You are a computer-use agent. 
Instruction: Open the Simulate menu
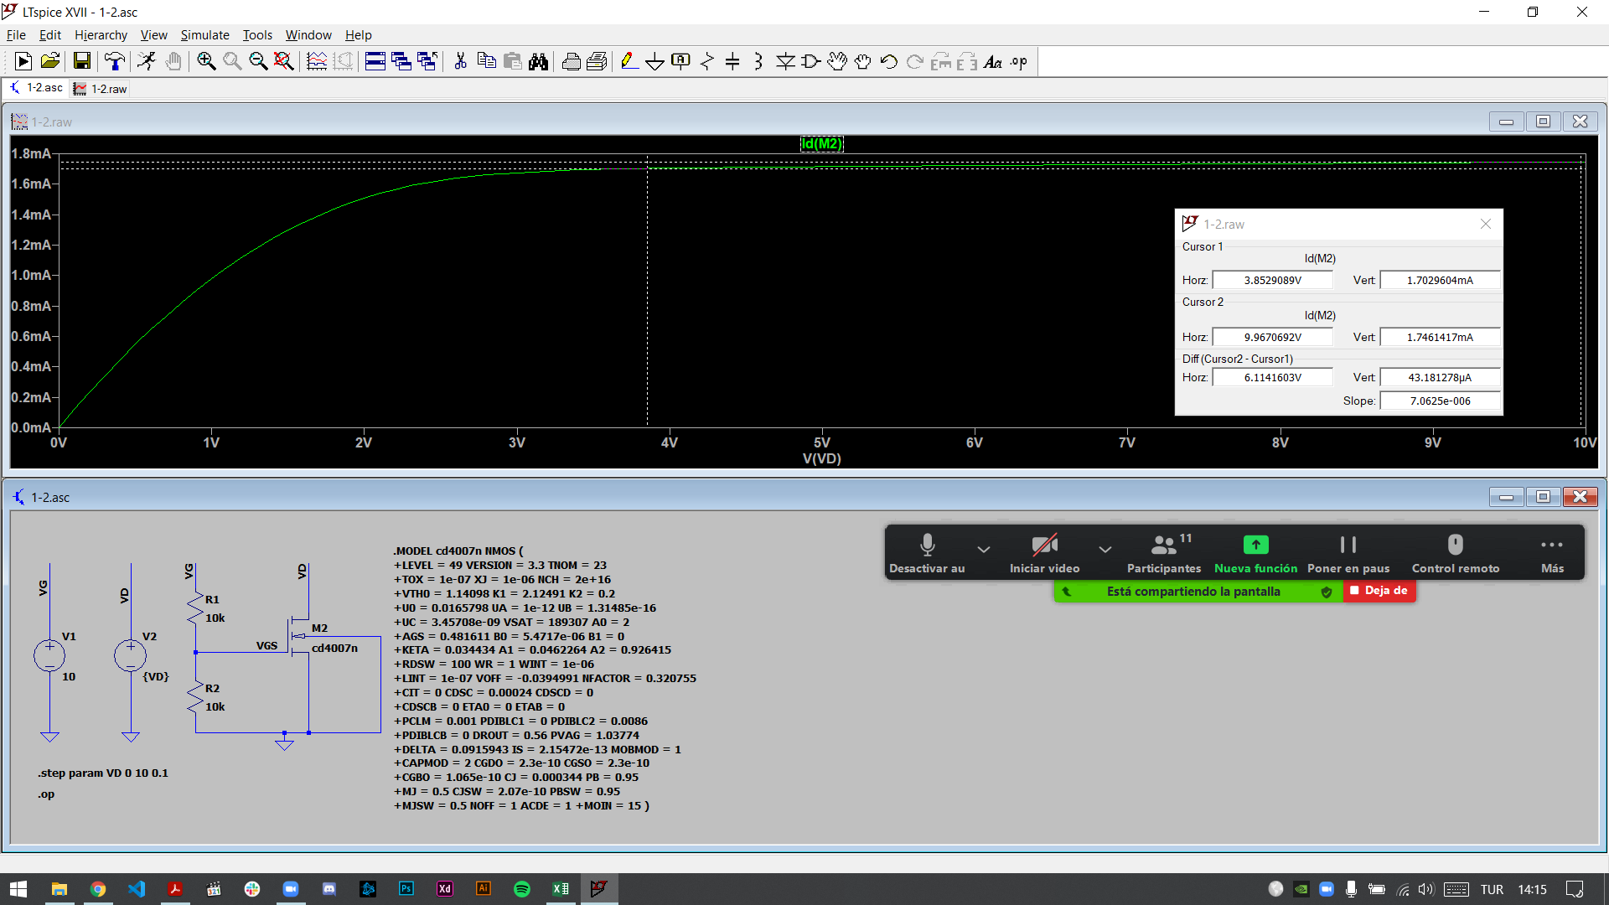(x=204, y=35)
